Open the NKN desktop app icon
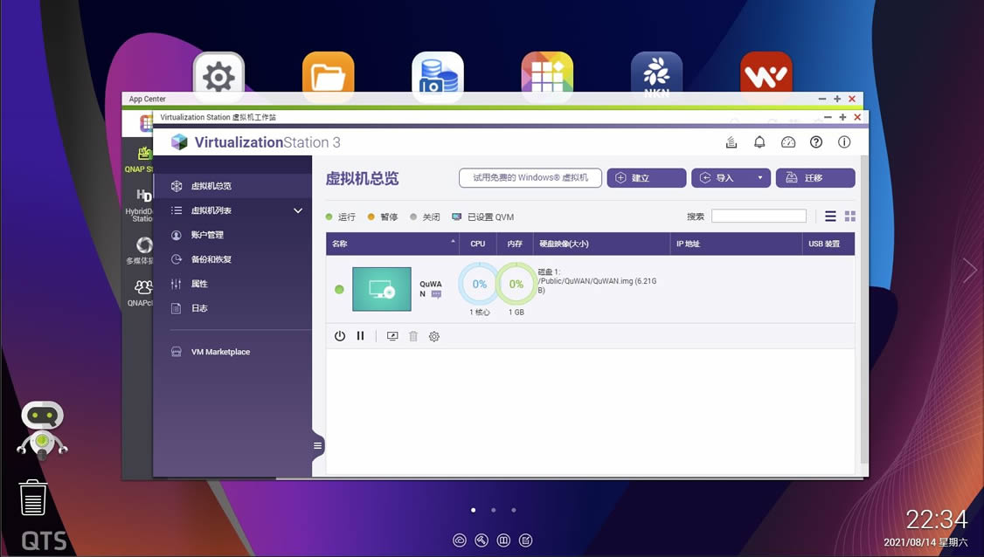 pos(656,77)
